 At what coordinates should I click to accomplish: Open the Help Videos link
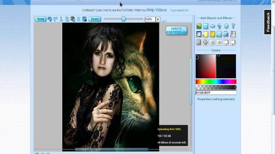coord(156,10)
